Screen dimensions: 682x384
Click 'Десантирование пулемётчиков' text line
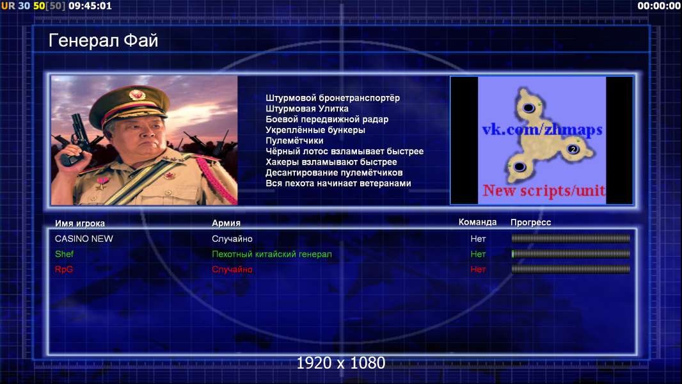(334, 173)
